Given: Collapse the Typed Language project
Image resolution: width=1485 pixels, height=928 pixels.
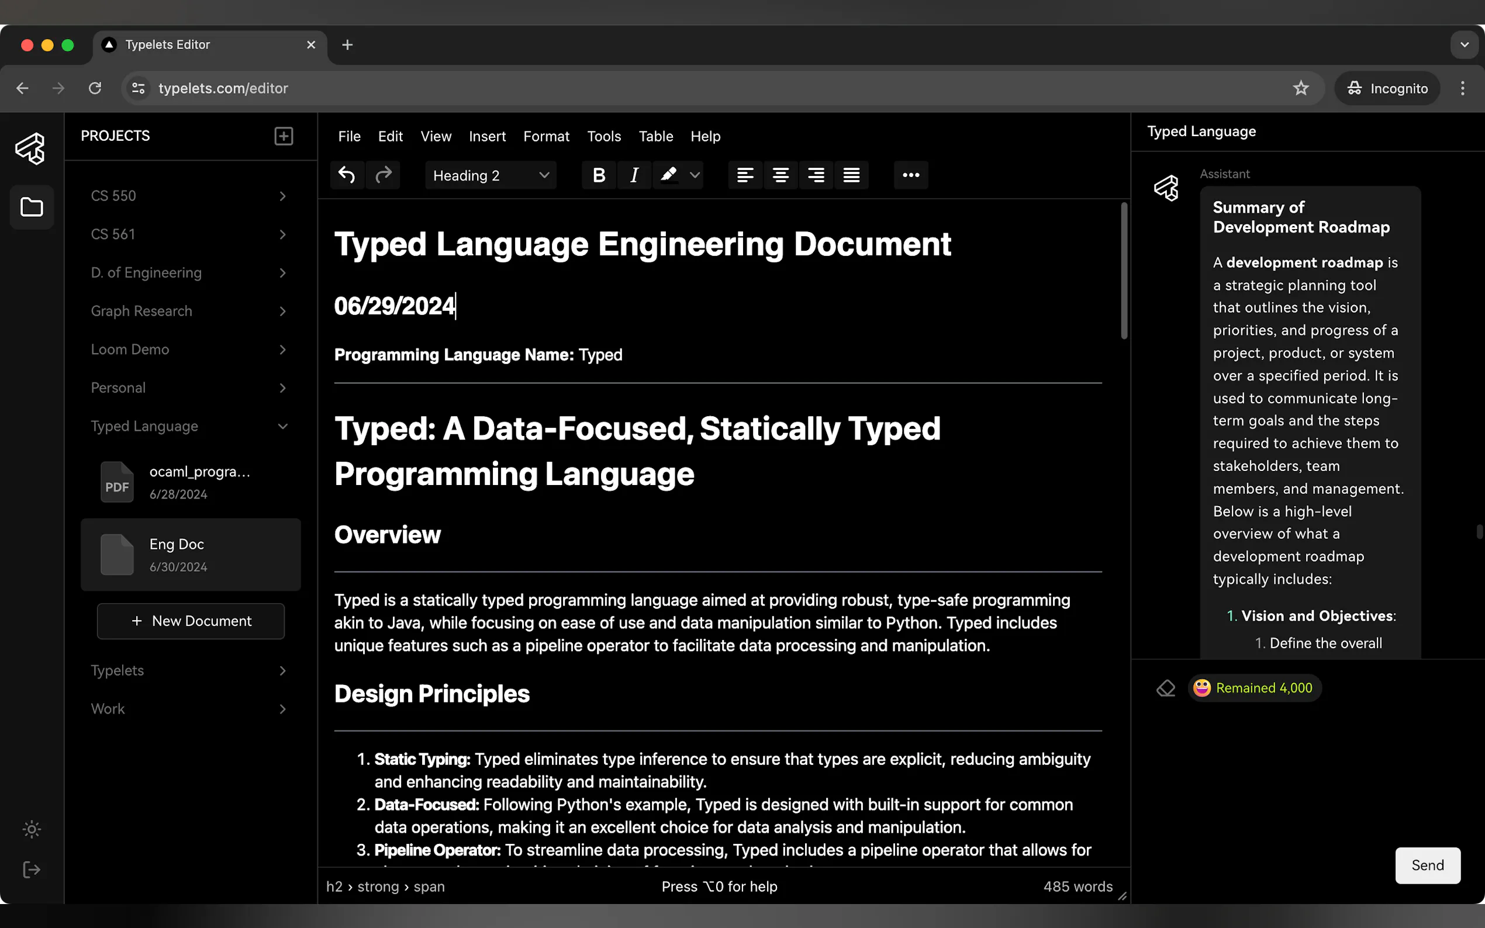Looking at the screenshot, I should pyautogui.click(x=282, y=426).
